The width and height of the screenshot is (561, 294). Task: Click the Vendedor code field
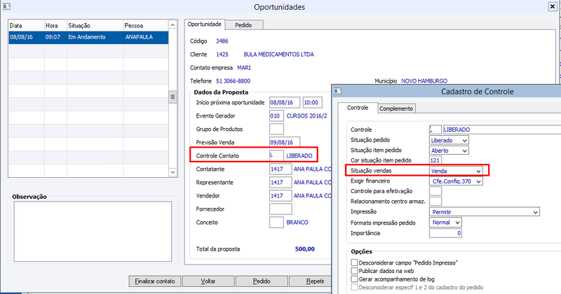280,195
